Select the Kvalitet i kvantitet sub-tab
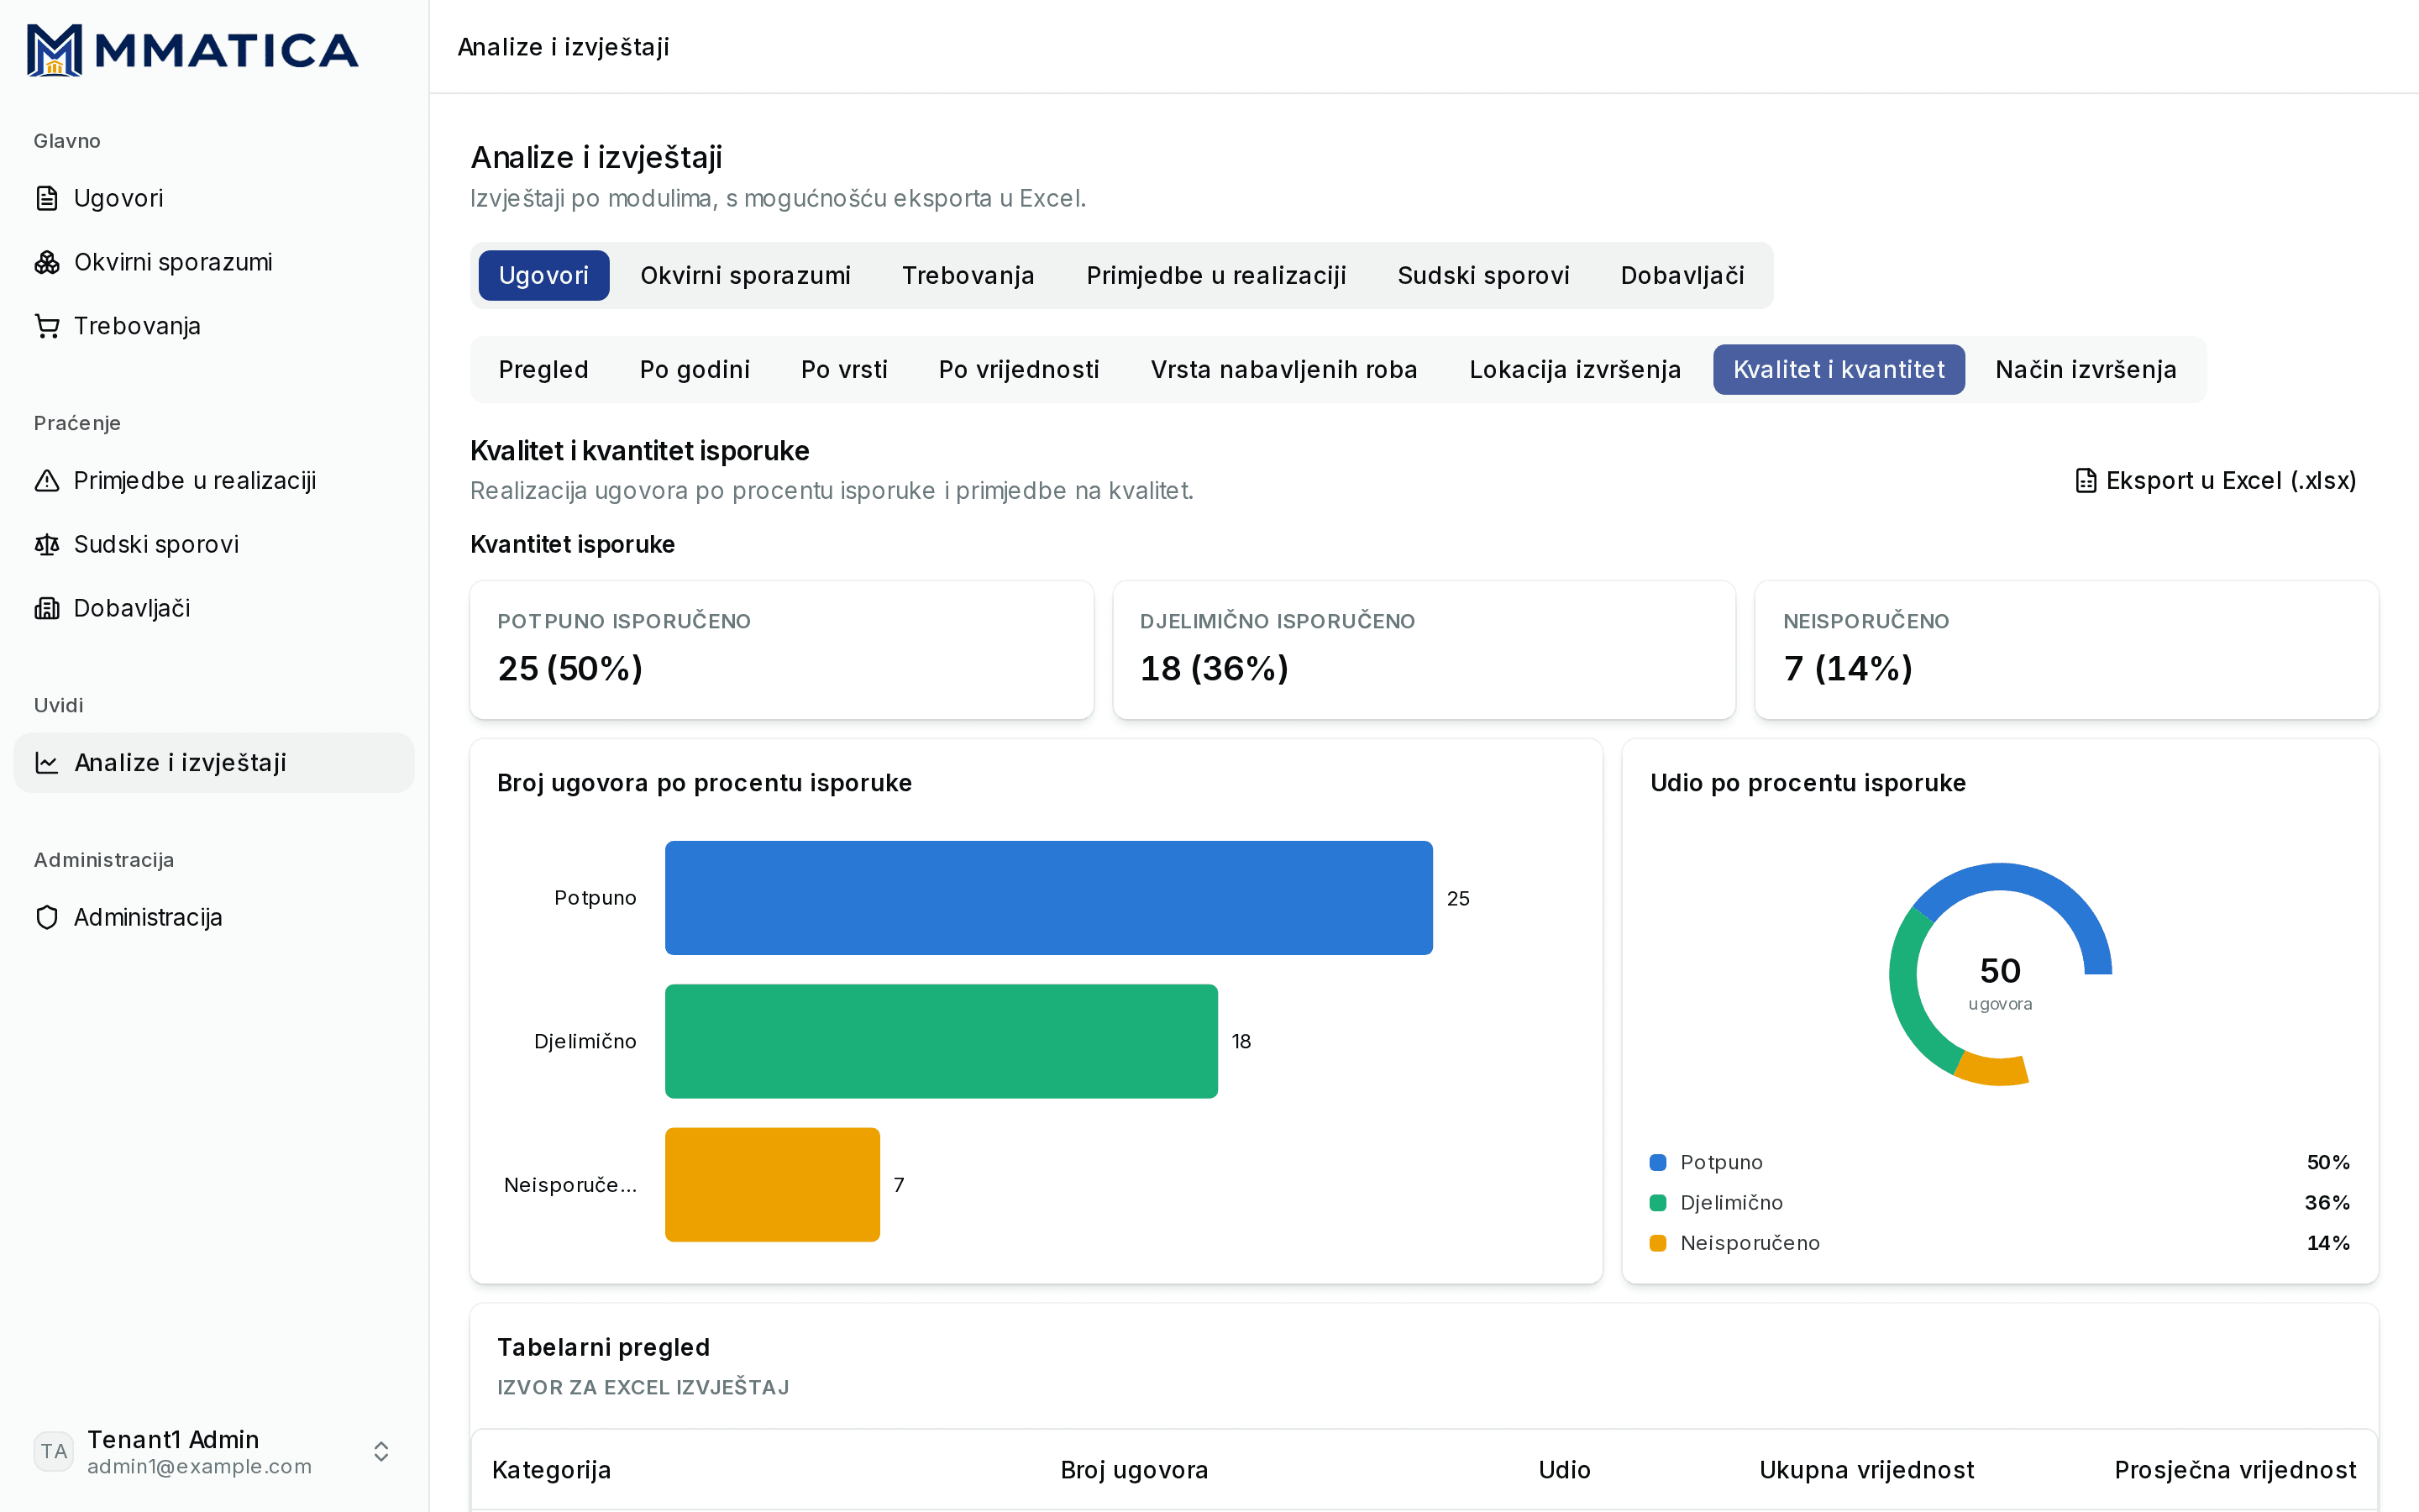This screenshot has height=1512, width=2419. click(1839, 370)
